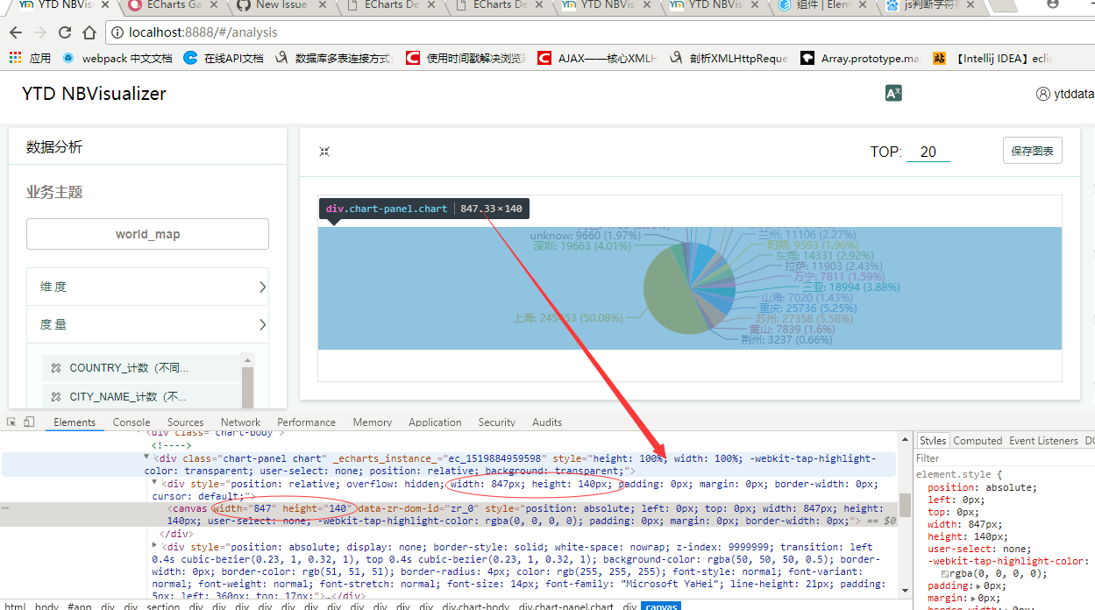
Task: Expand the 度量 measure section
Action: tap(147, 323)
